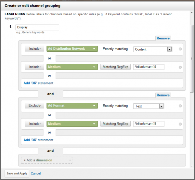The height and width of the screenshot is (180, 195).
Task: Click Remove link above the first rule group
Action: click(x=163, y=38)
